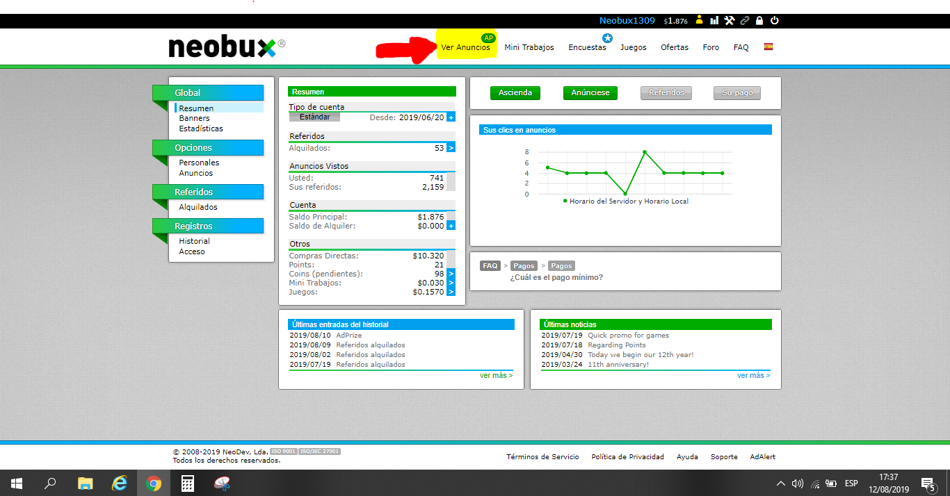This screenshot has width=950, height=496.
Task: Click the blue star badge above Encuestas
Action: pyautogui.click(x=608, y=38)
